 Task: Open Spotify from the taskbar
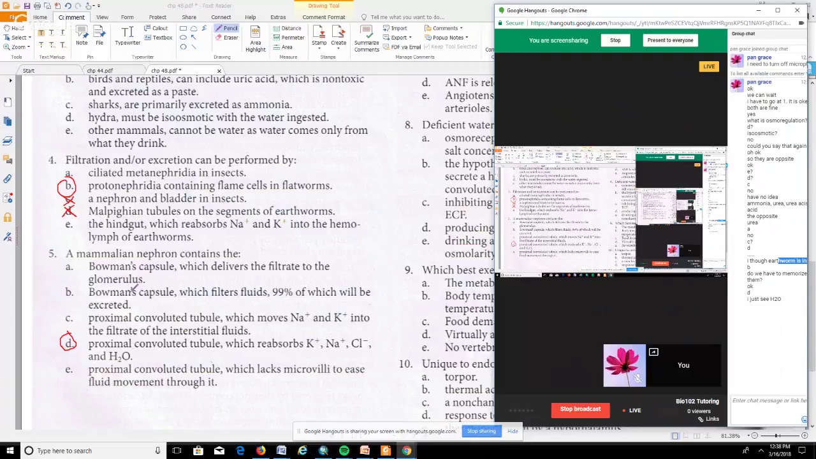coord(344,451)
